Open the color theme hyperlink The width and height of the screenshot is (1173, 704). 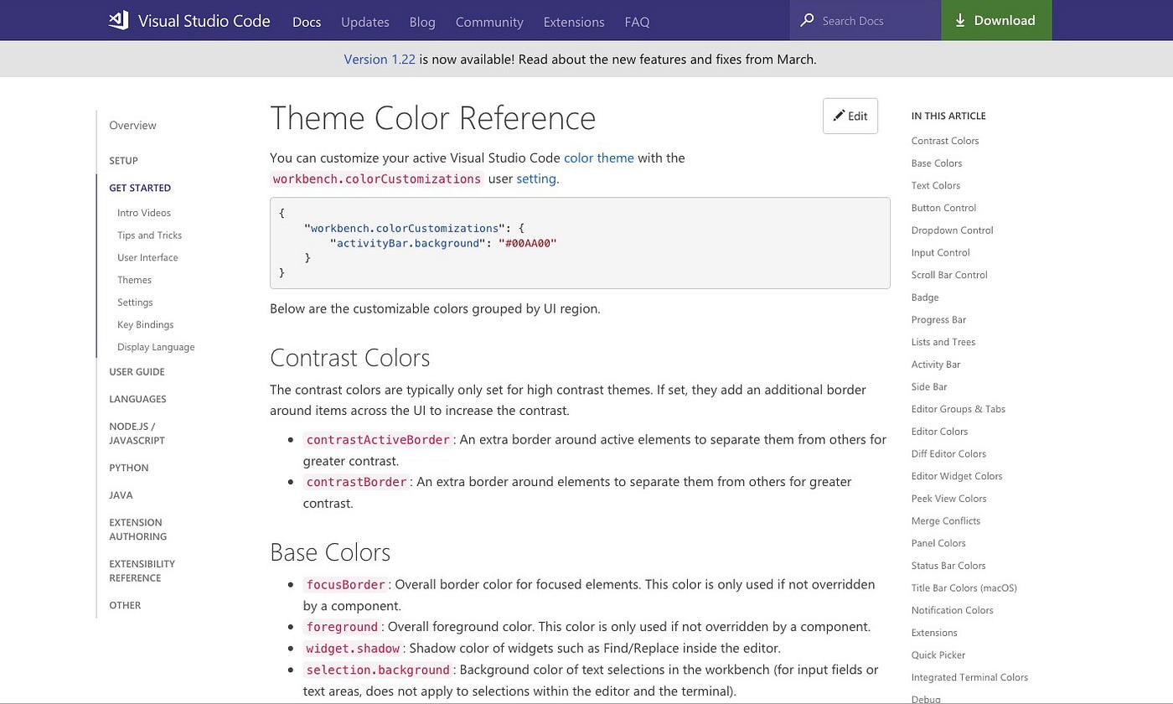pos(598,158)
